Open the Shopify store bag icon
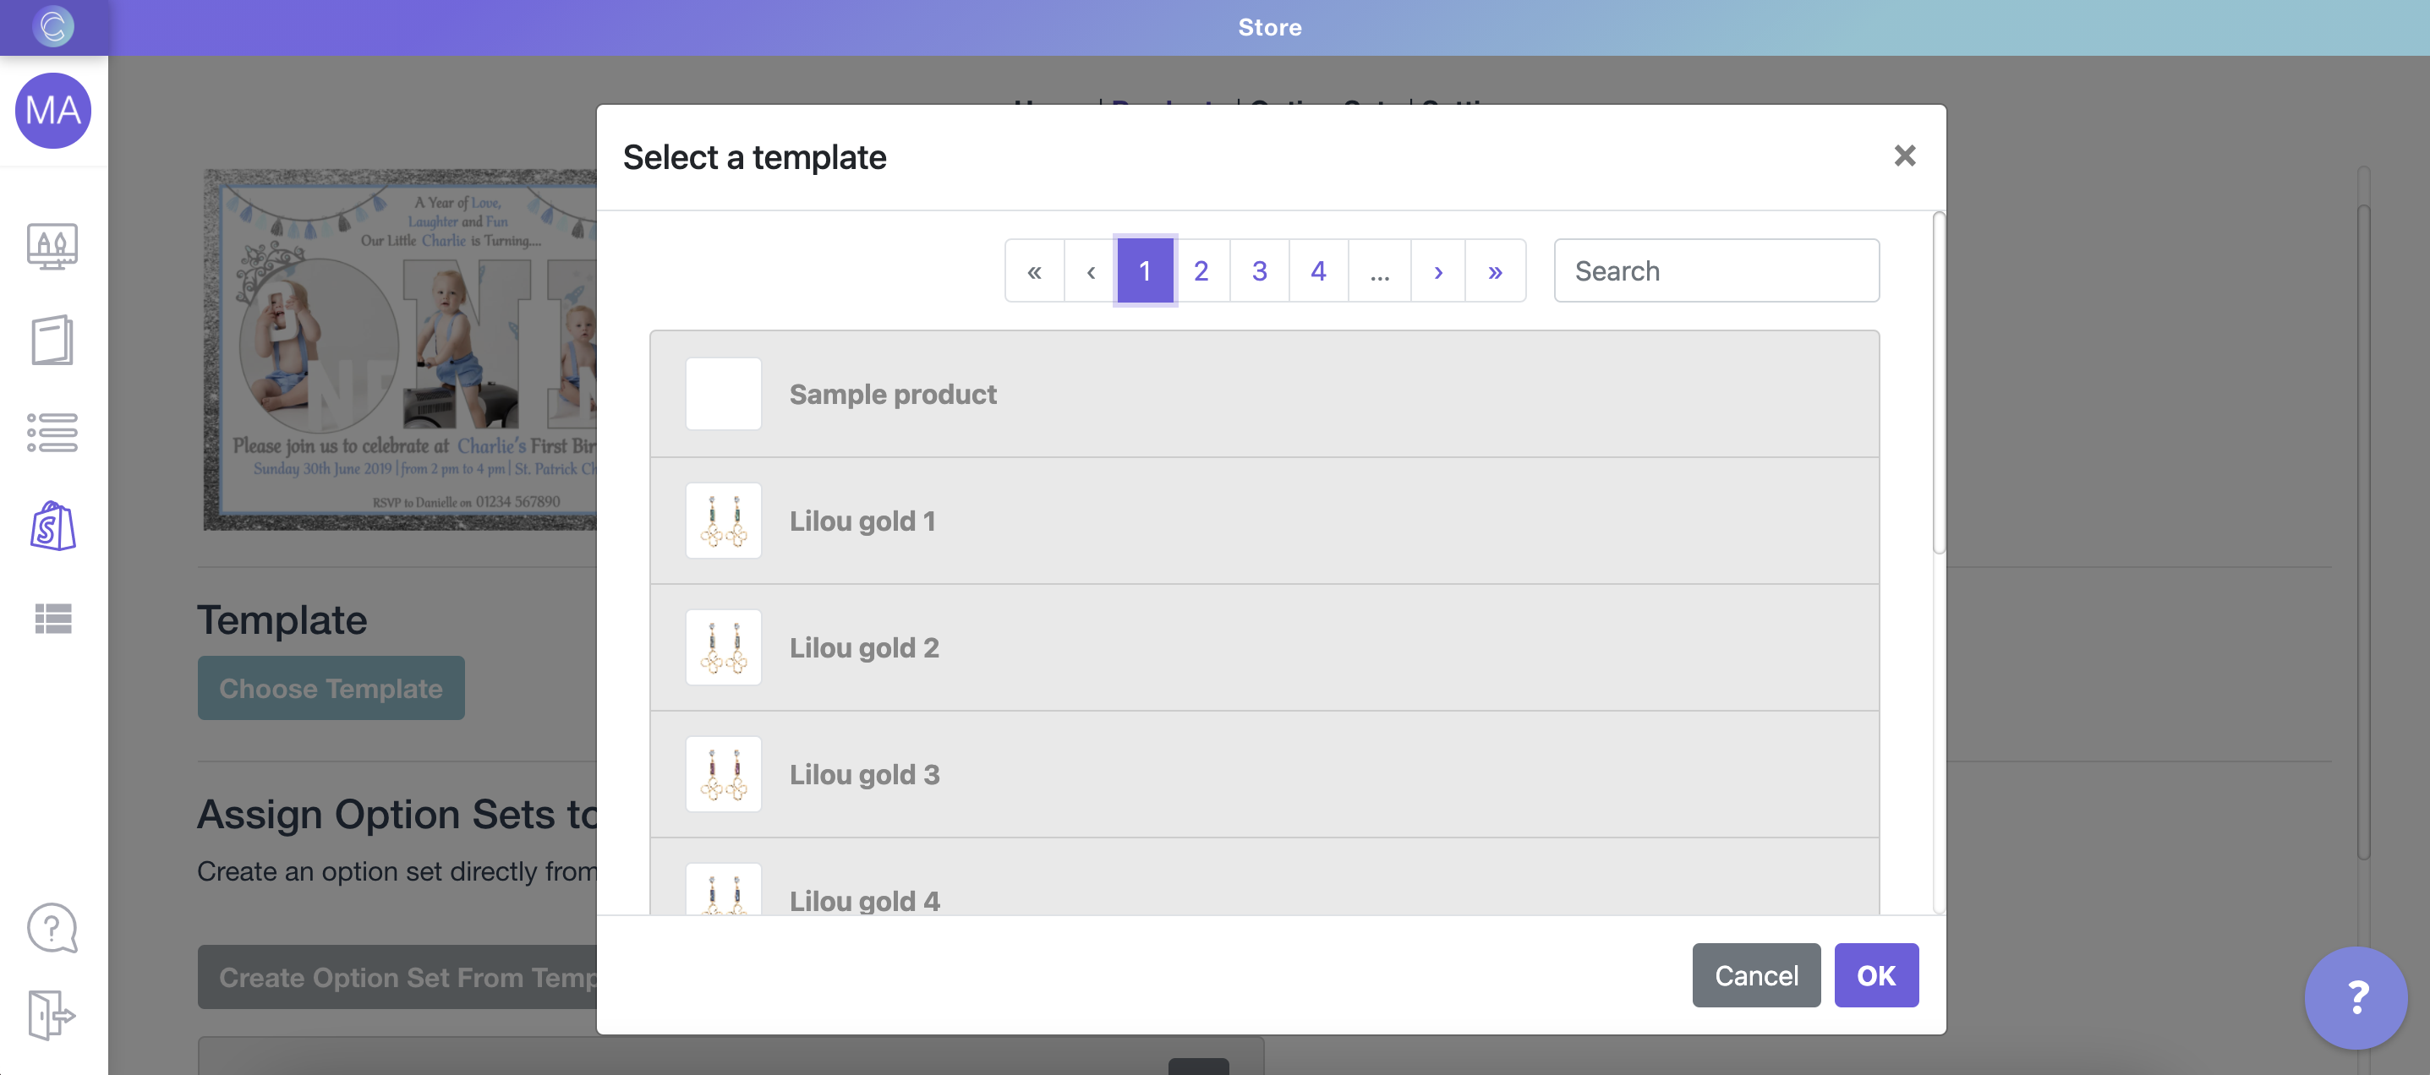The width and height of the screenshot is (2430, 1075). point(52,525)
